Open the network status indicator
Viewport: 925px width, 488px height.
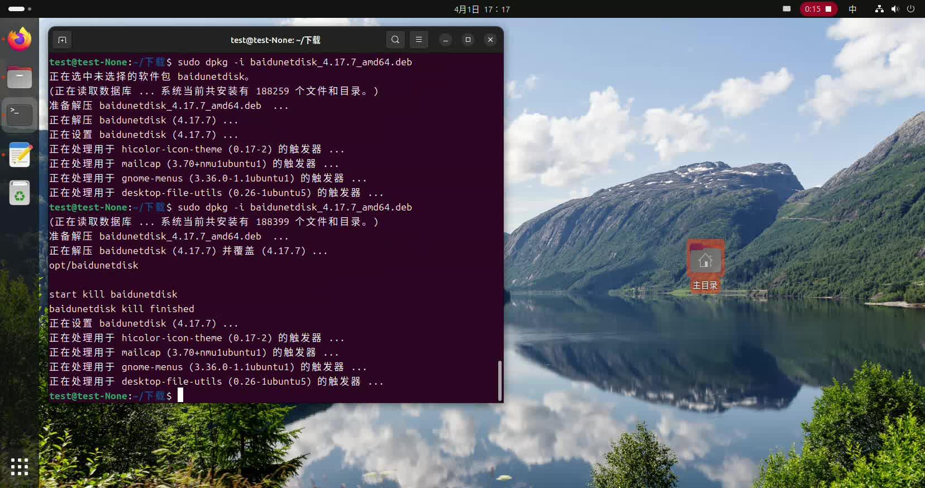pyautogui.click(x=879, y=9)
